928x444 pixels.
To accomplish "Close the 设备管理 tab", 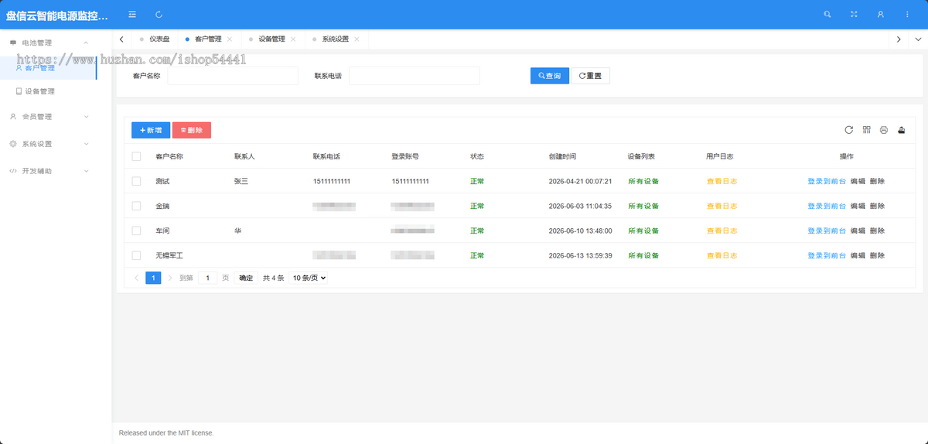I will click(293, 39).
